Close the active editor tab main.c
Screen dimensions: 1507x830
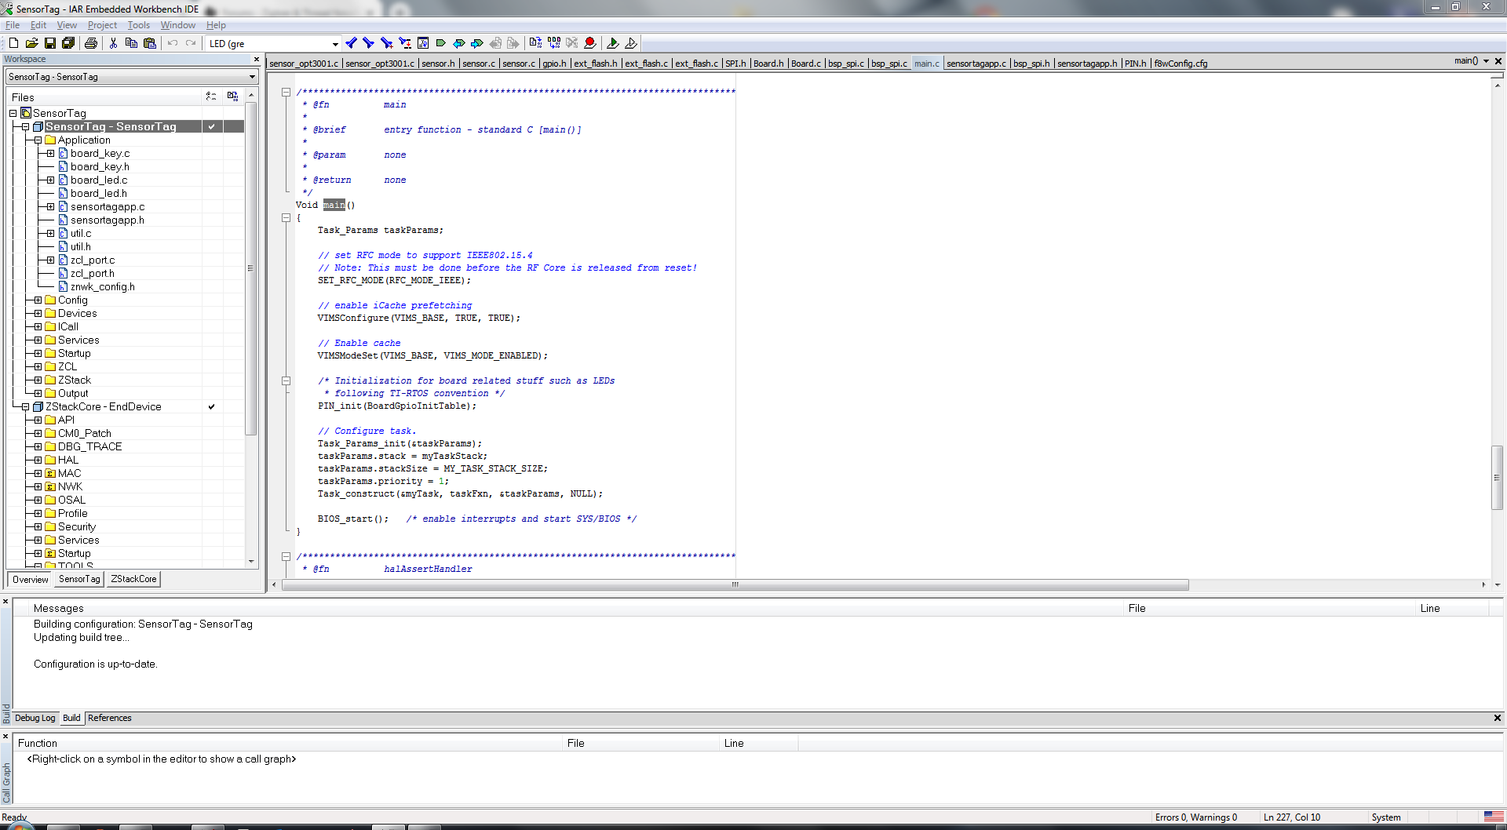tap(1498, 61)
